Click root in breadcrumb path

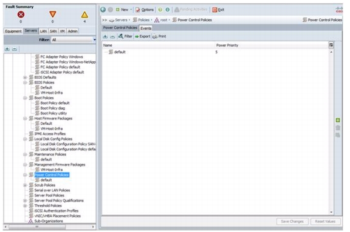click(x=164, y=20)
